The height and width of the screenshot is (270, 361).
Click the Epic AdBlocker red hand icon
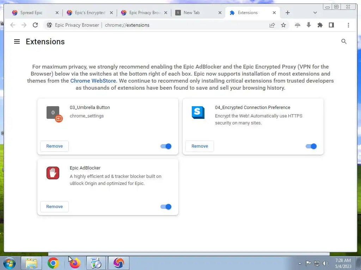point(53,173)
